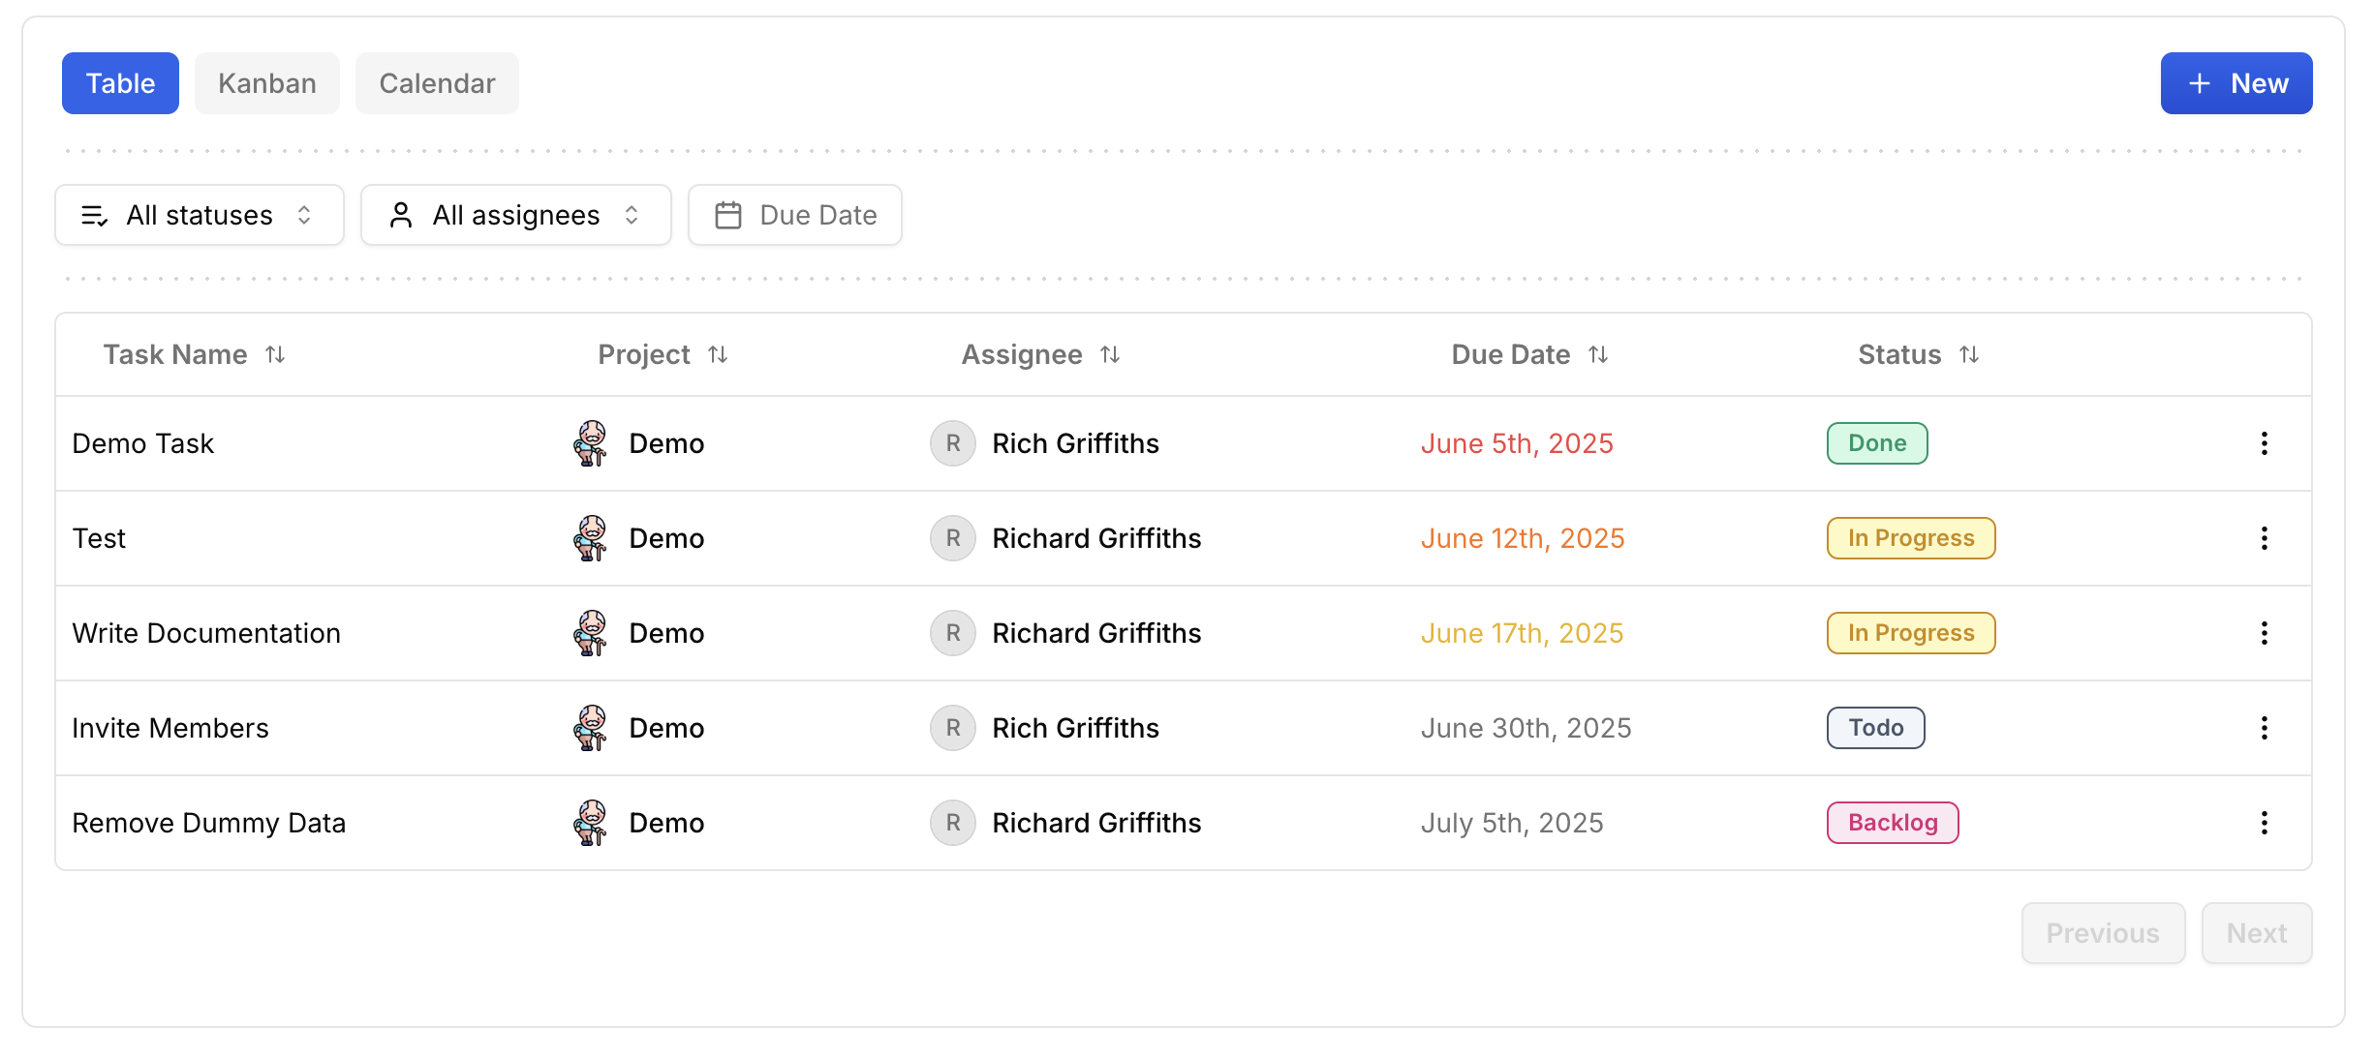Image resolution: width=2375 pixels, height=1057 pixels.
Task: Sort by Task Name column arrows
Action: [x=275, y=355]
